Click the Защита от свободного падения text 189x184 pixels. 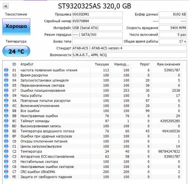(46, 177)
